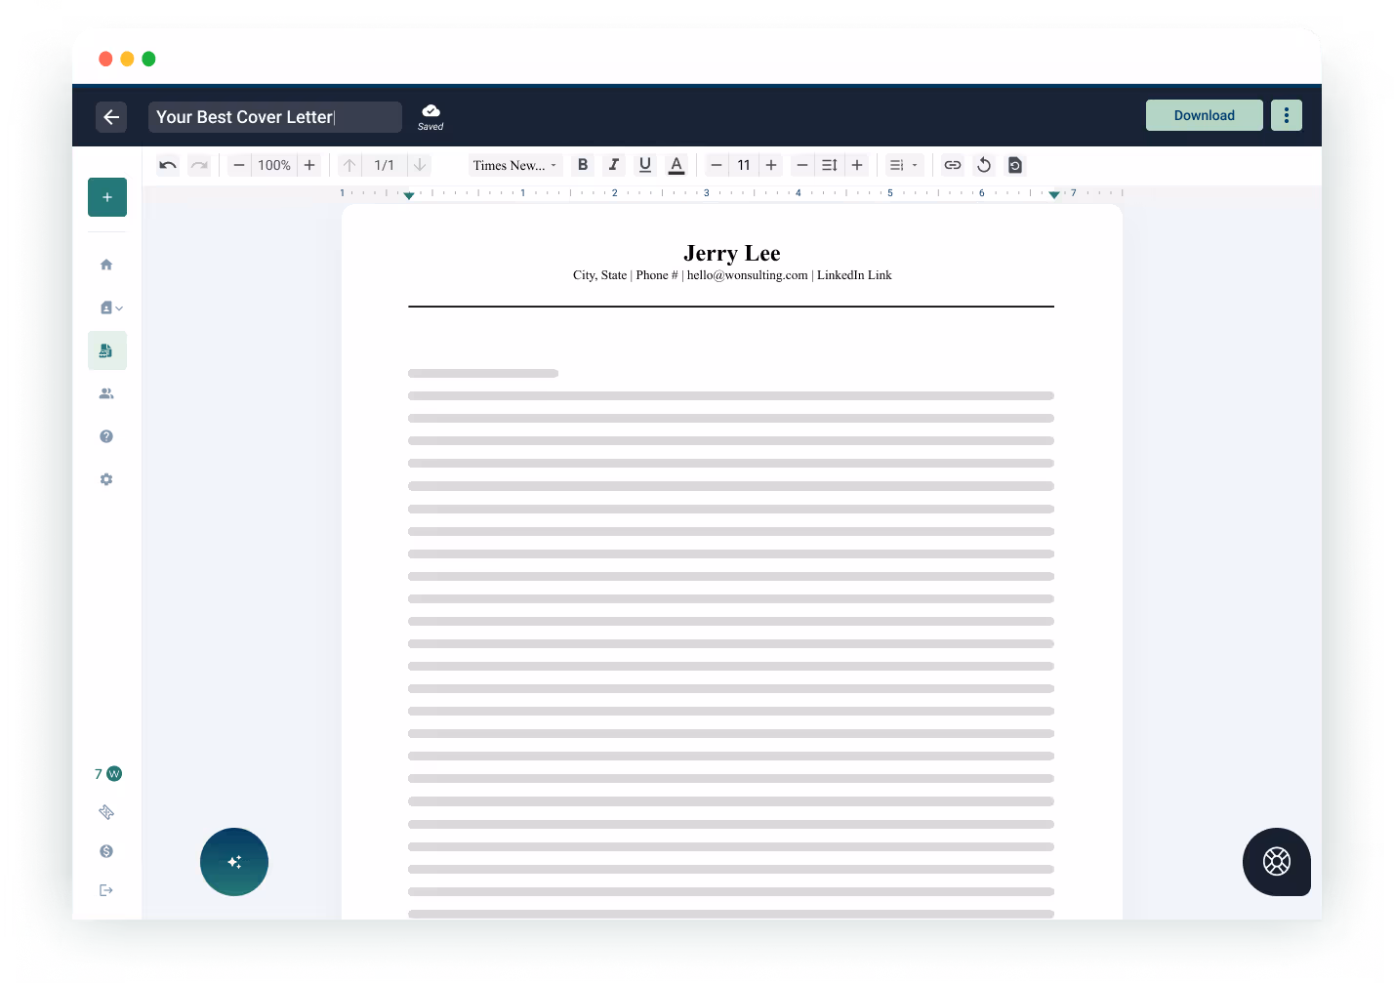Screen dimensions: 1394x983
Task: Create a new document with the plus icon
Action: pos(106,196)
